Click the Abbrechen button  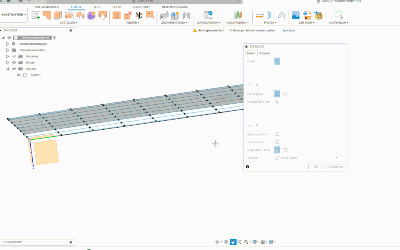[335, 167]
